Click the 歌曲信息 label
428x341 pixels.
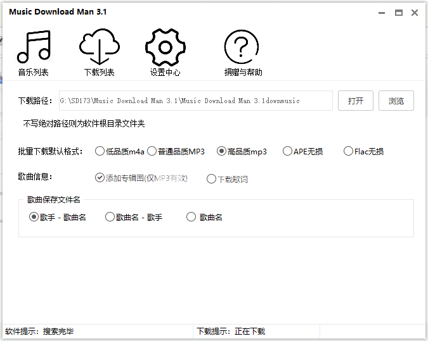pyautogui.click(x=35, y=177)
